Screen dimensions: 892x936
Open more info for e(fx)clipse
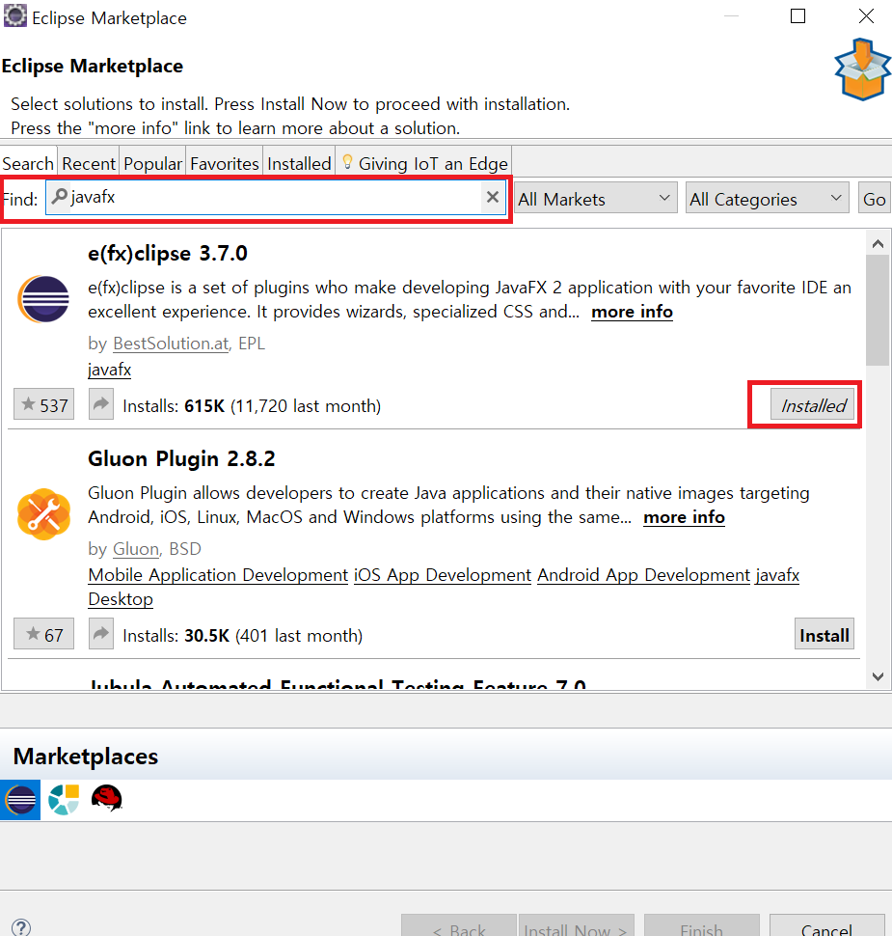pos(632,312)
